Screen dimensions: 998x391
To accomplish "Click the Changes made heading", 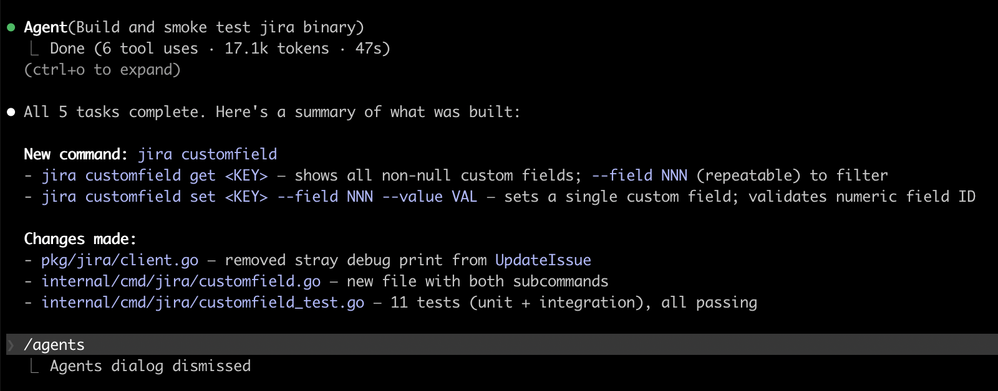I will (x=80, y=239).
